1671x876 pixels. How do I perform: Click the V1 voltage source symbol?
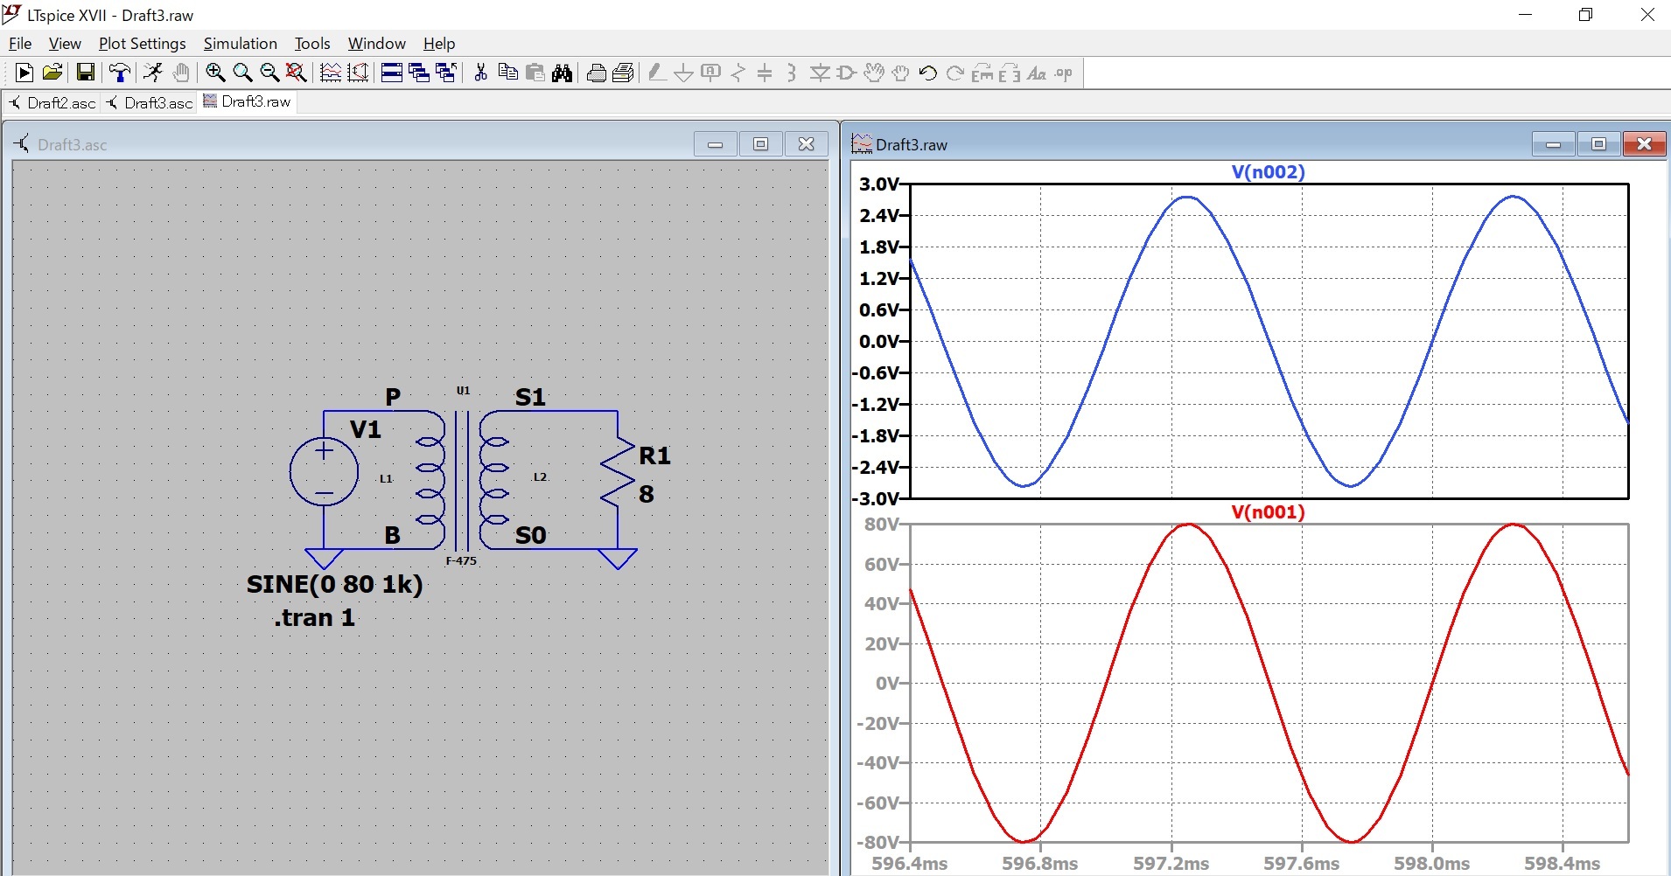click(324, 472)
